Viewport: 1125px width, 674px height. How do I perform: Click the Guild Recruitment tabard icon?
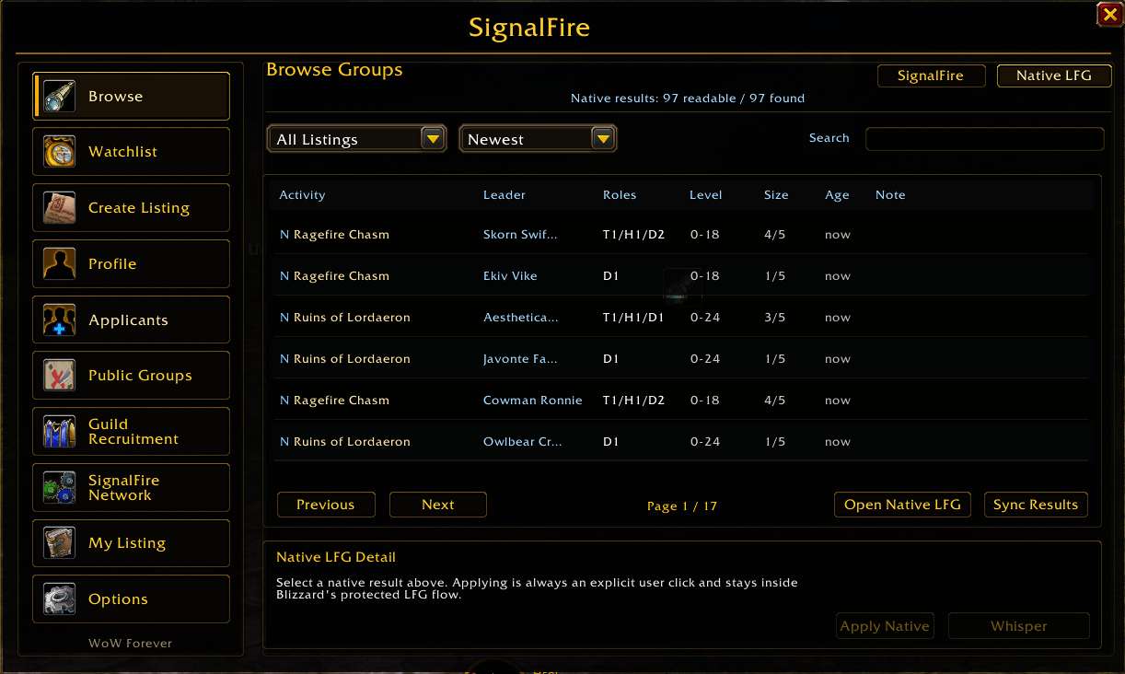point(60,432)
